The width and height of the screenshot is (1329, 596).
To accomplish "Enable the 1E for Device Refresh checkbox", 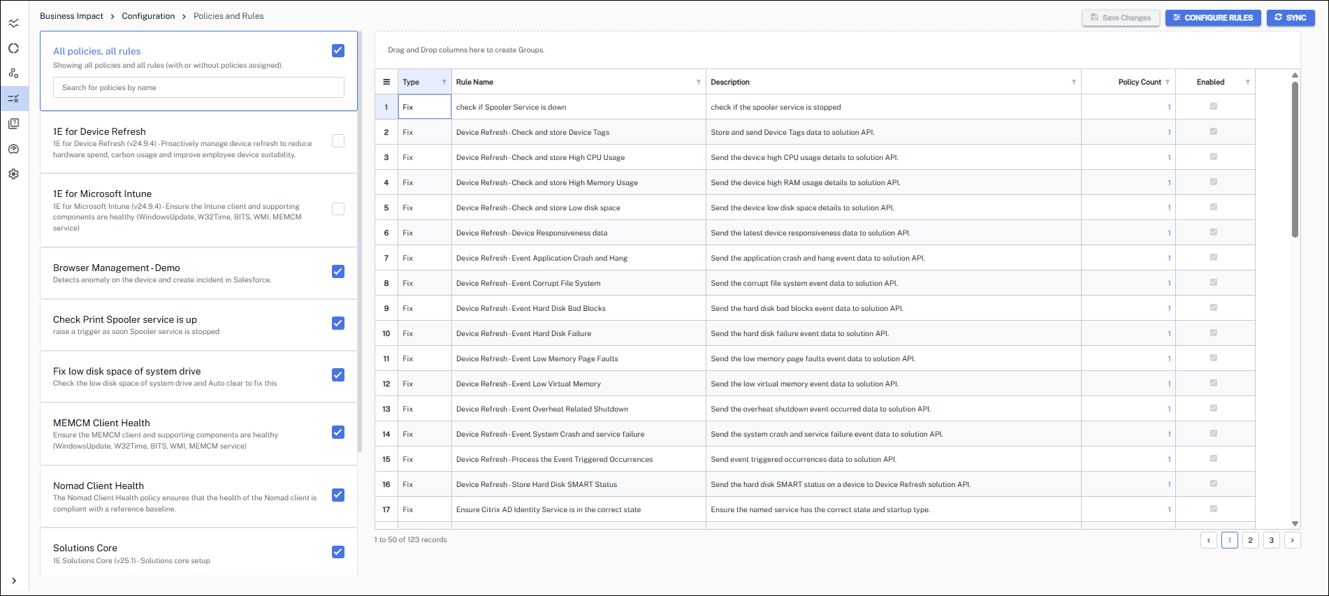I will 338,141.
